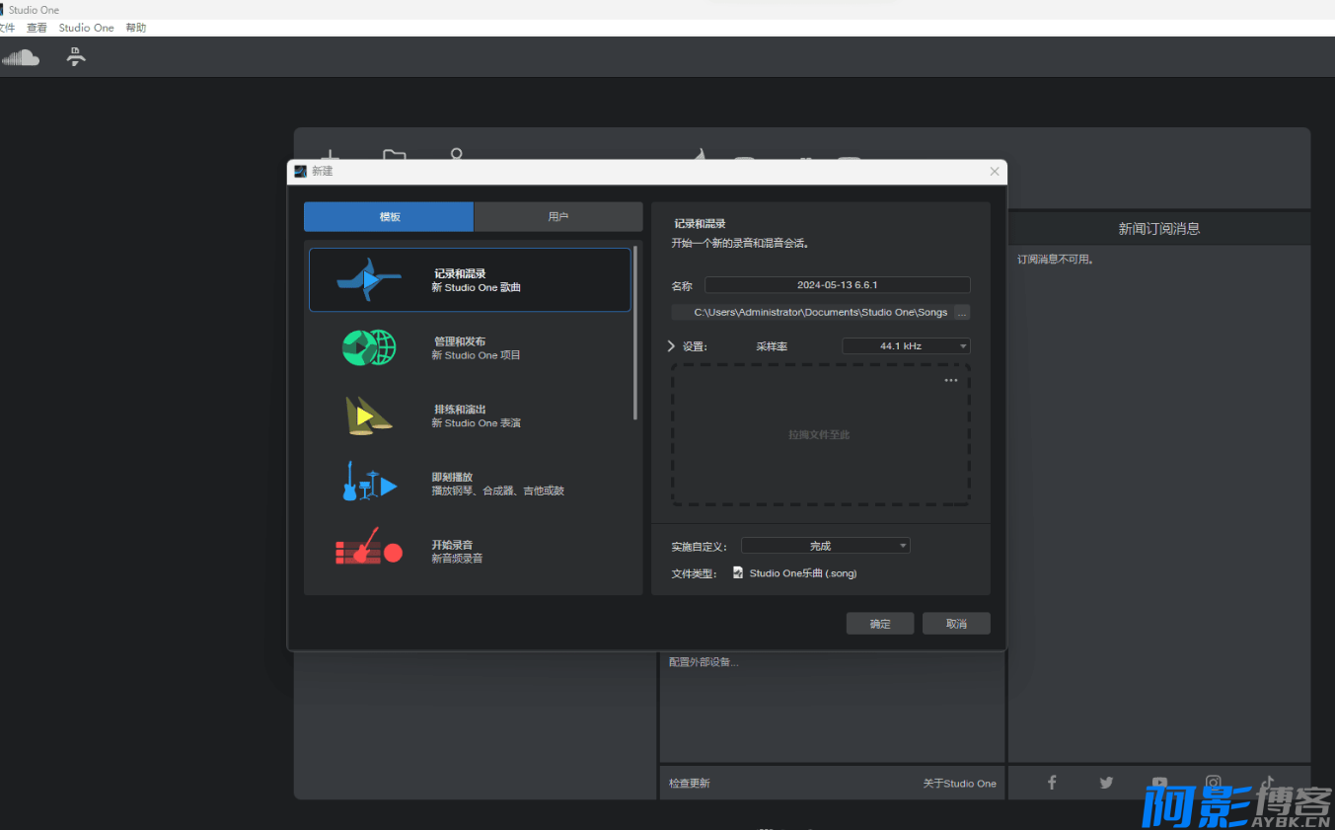Click the C:\Users\Administrator\Documents path field
This screenshot has width=1335, height=830.
(x=812, y=312)
